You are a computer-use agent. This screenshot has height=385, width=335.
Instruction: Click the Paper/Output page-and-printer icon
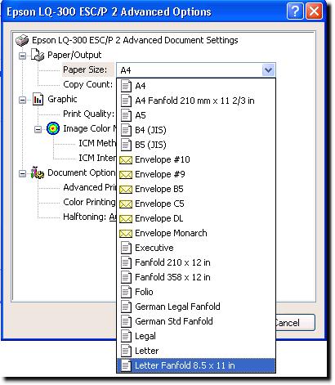38,55
